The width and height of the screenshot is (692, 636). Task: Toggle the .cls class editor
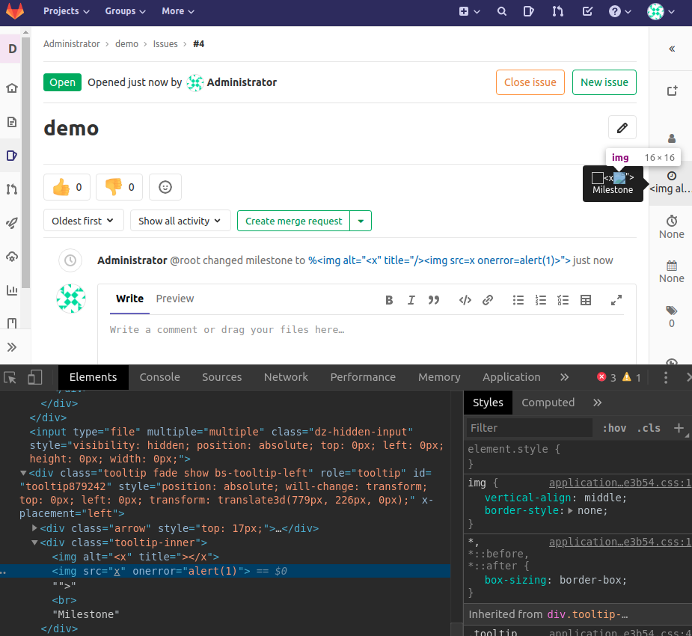tap(649, 428)
